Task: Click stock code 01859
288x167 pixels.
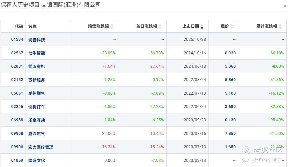Action: pyautogui.click(x=17, y=160)
